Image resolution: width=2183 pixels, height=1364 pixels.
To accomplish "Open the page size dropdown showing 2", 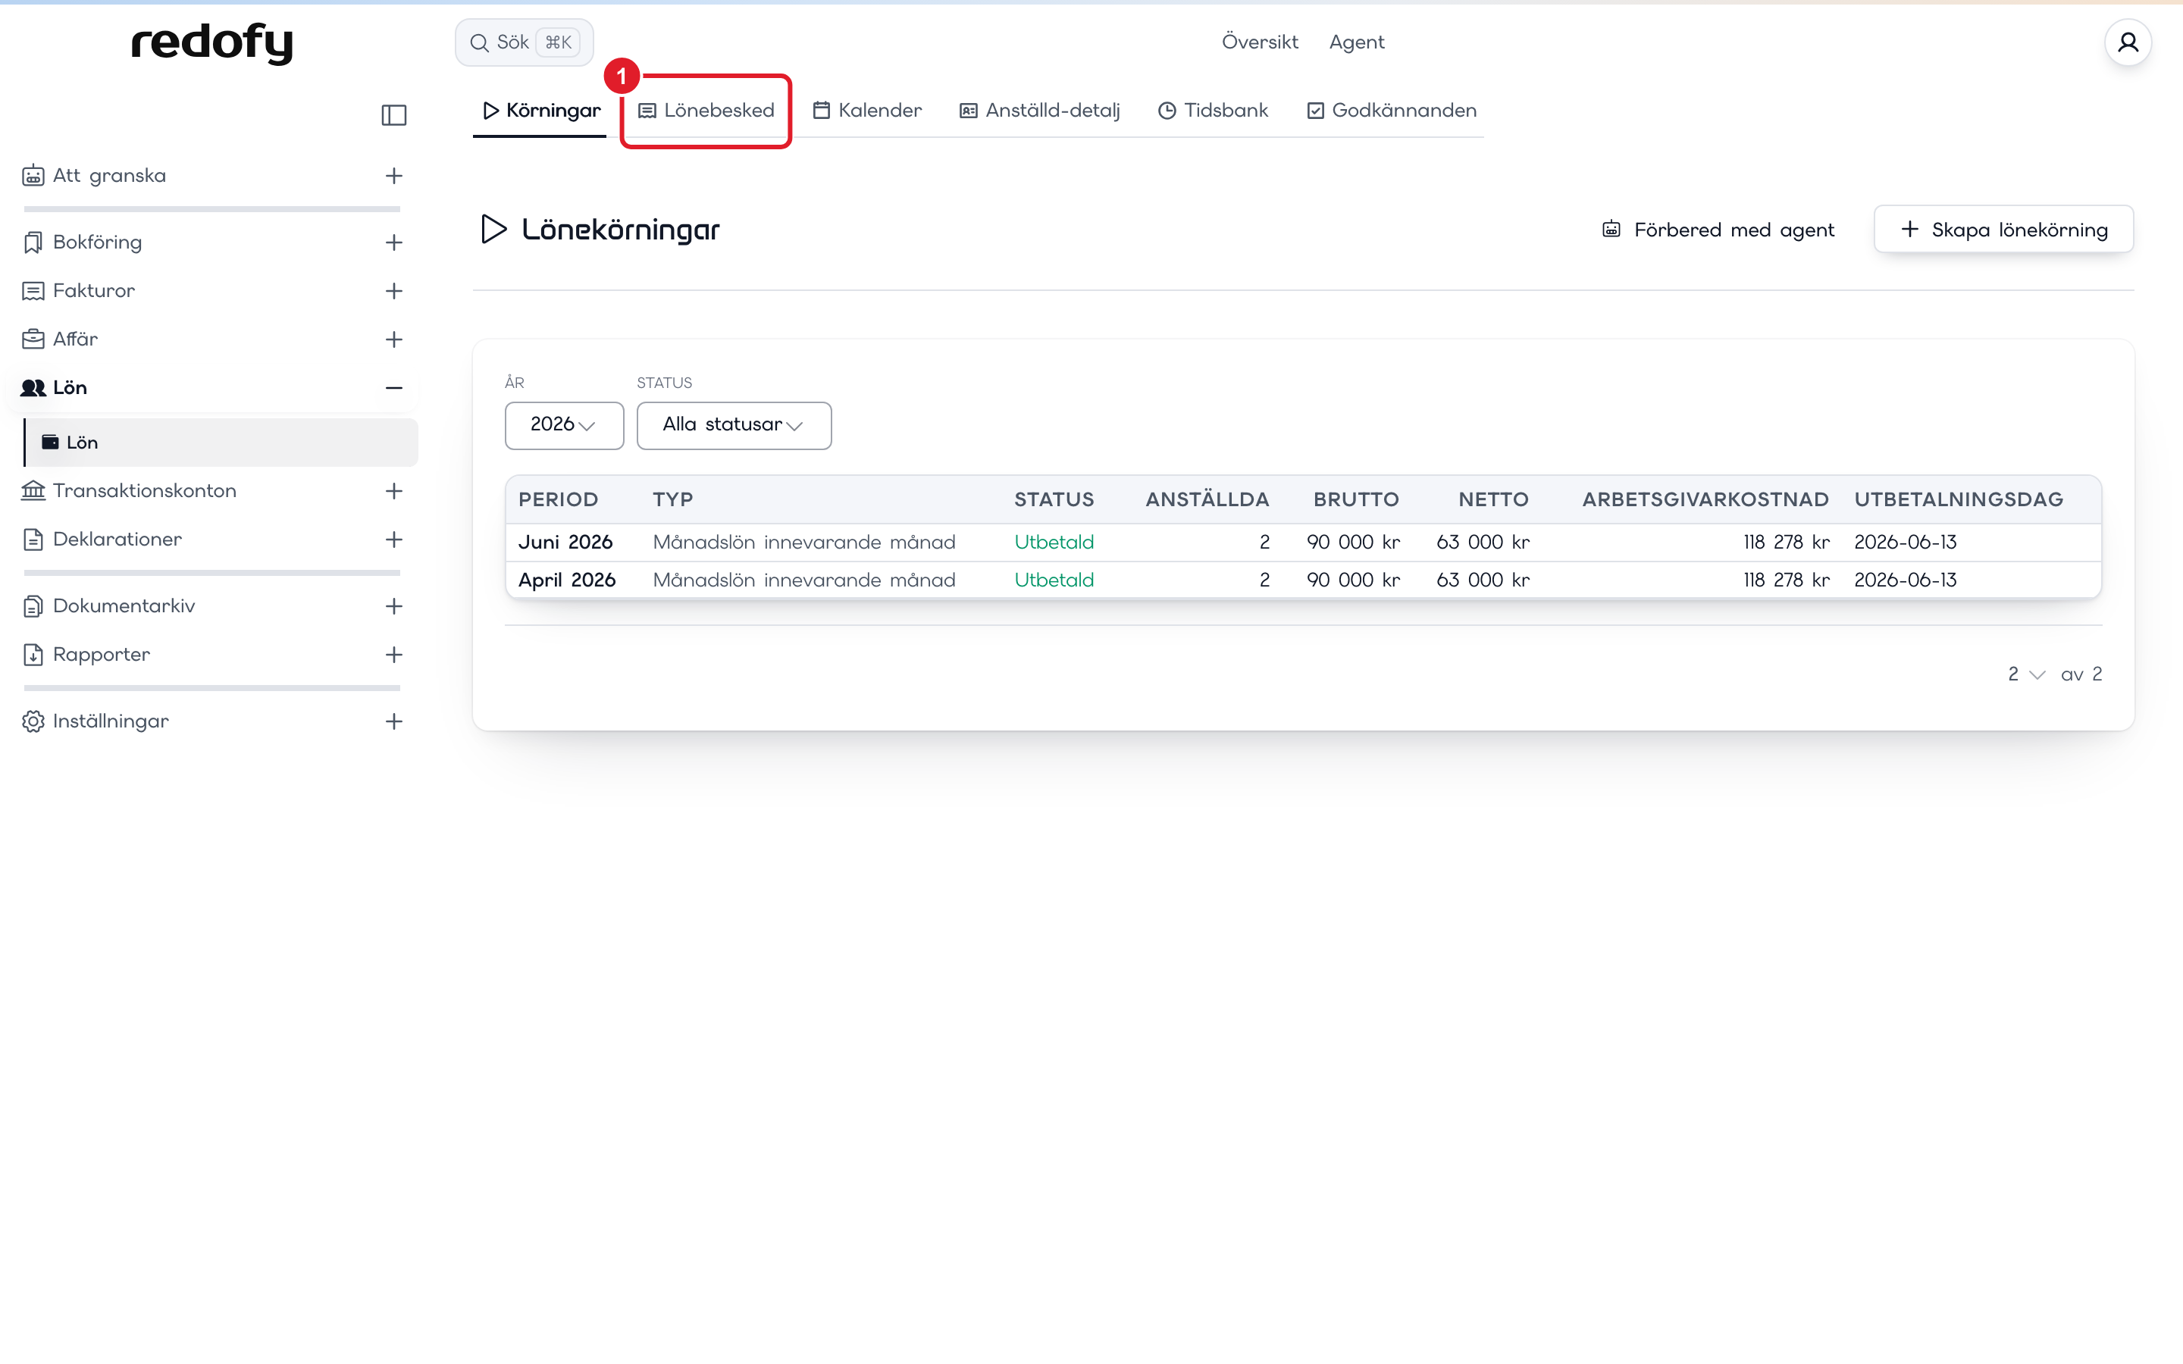I will coord(2026,674).
